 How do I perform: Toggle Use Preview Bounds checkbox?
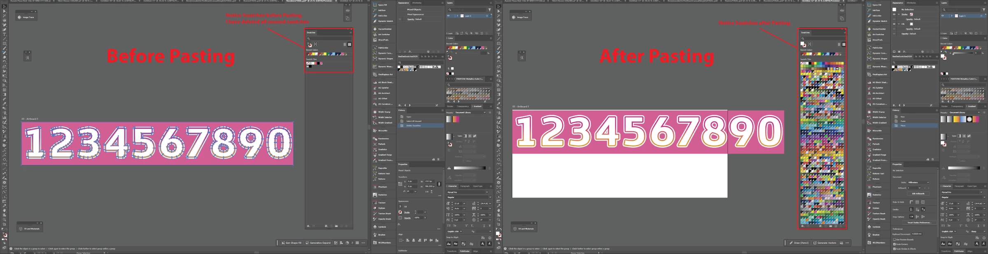895,240
